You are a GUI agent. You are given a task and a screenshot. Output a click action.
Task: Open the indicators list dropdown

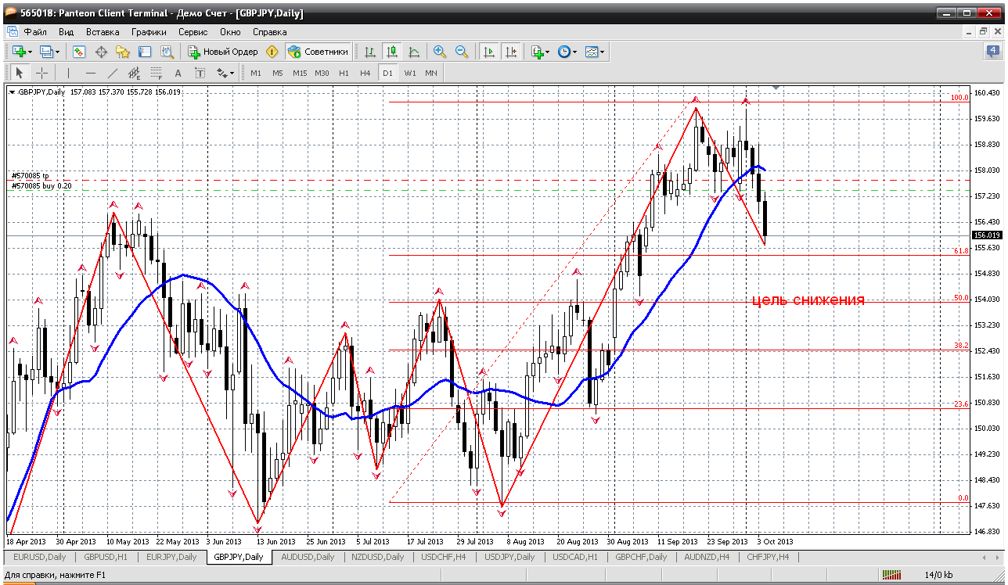(547, 52)
